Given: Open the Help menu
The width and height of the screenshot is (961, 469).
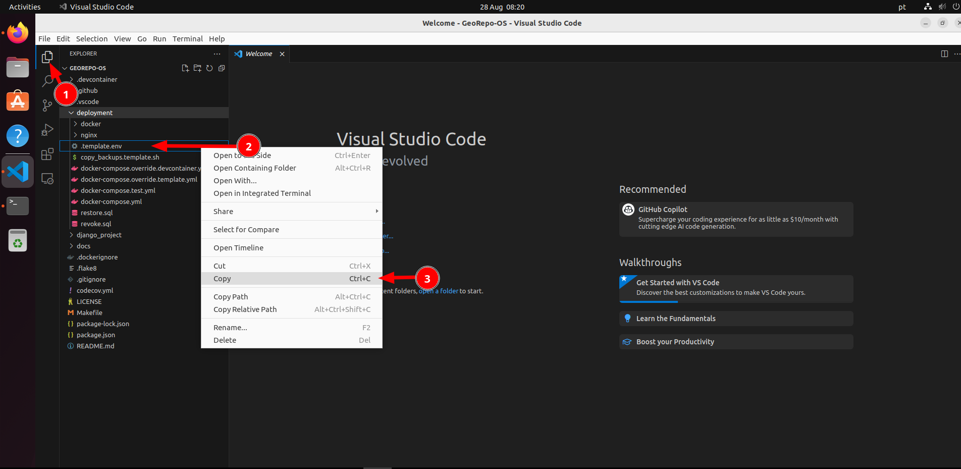Looking at the screenshot, I should (217, 39).
